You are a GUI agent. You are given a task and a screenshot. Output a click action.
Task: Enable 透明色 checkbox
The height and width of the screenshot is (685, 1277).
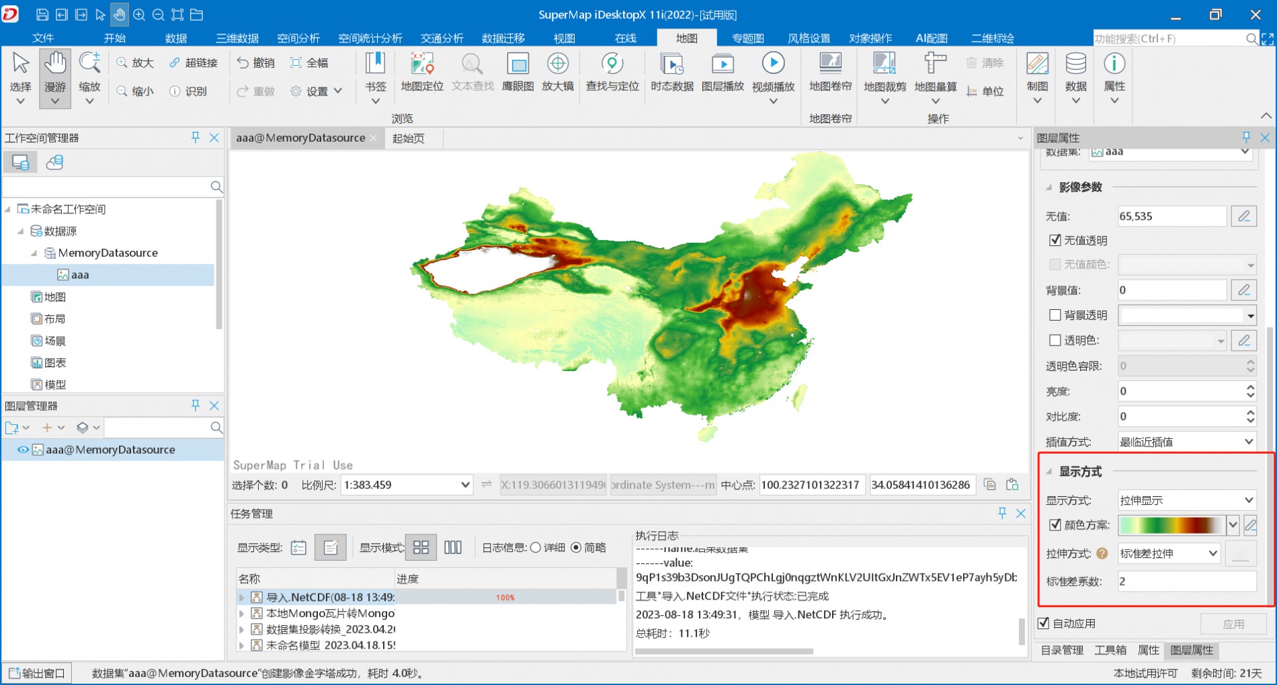1055,340
